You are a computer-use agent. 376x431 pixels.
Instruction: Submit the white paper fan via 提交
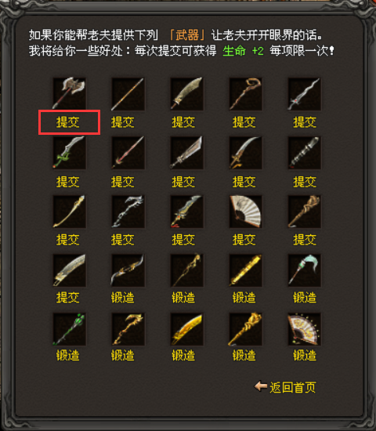pos(244,240)
